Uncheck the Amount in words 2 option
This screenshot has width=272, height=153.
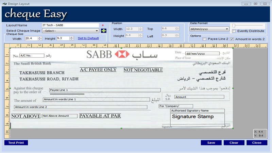click(232, 39)
